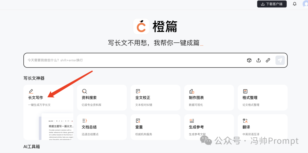Click the 资料搜索 magnifier icon
This screenshot has width=308, height=153.
(84, 91)
